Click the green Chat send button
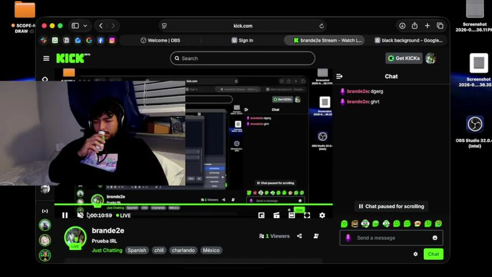Image resolution: width=492 pixels, height=277 pixels. 433,254
